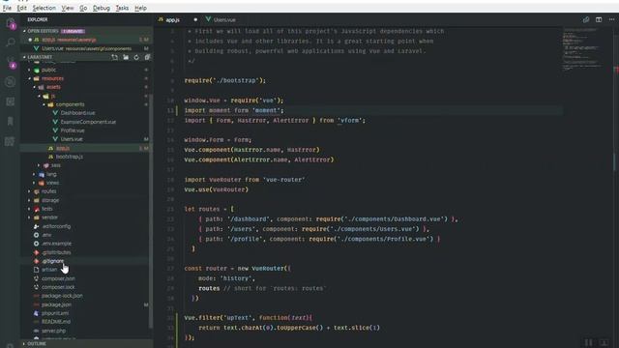Screen dimensions: 619x348
Task: Place cursor on "require('./bootstrap');" line
Action: tap(225, 80)
